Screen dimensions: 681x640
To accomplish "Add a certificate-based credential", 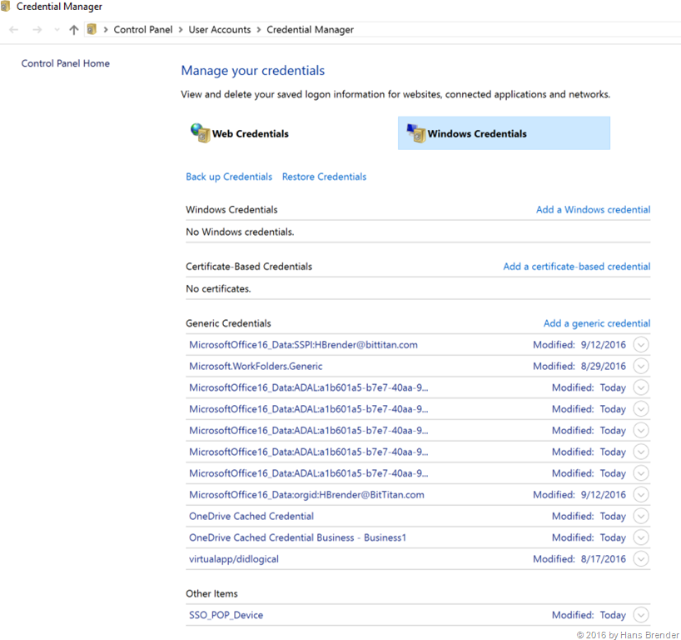I will pyautogui.click(x=576, y=267).
